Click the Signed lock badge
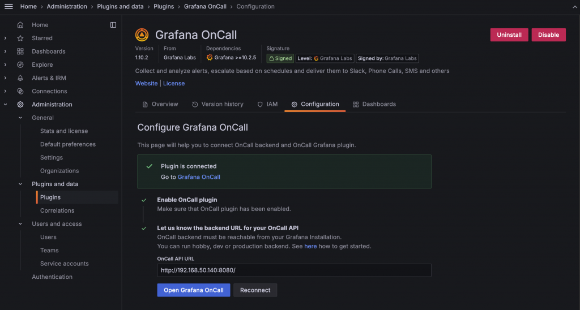 280,58
